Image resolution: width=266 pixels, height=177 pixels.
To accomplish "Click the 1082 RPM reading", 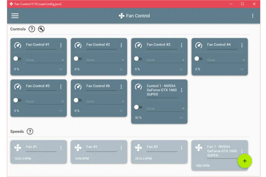I will coord(202,166).
